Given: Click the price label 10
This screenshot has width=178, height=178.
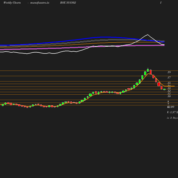Looking at the screenshot, I should 169,96.
